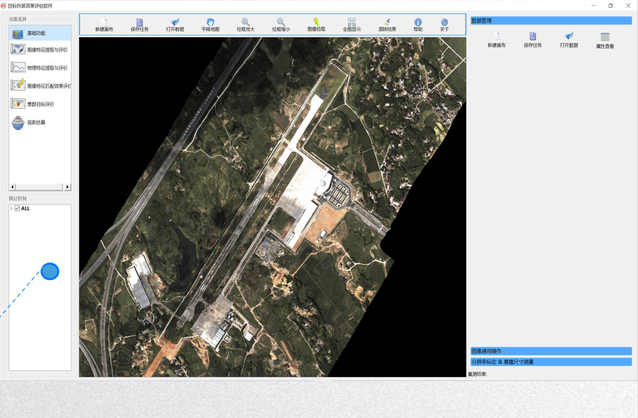This screenshot has width=638, height=418.
Task: Open 图像特征提取与评价 module
Action: (40, 50)
